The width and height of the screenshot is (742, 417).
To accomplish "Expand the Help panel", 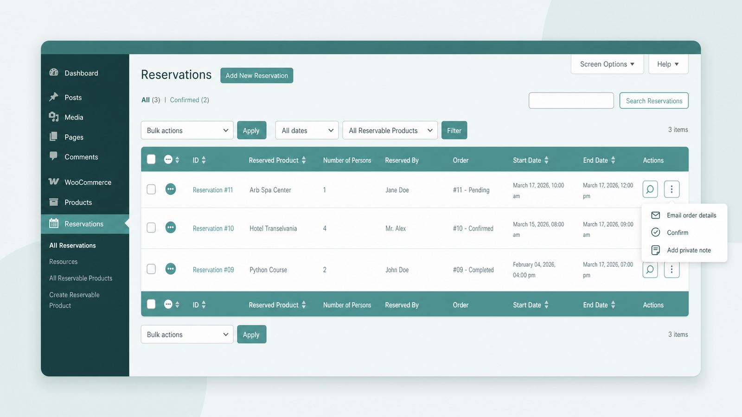I will [x=668, y=64].
